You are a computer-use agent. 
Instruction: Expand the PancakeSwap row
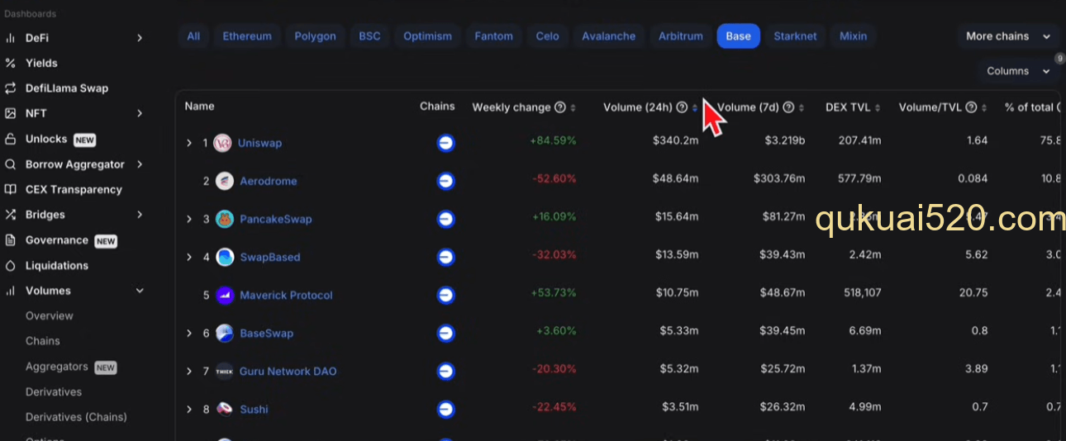[189, 219]
